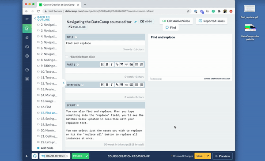Open the slides monitor icon in the sidebar
Viewport: 265px width, 161px height.
27,47
